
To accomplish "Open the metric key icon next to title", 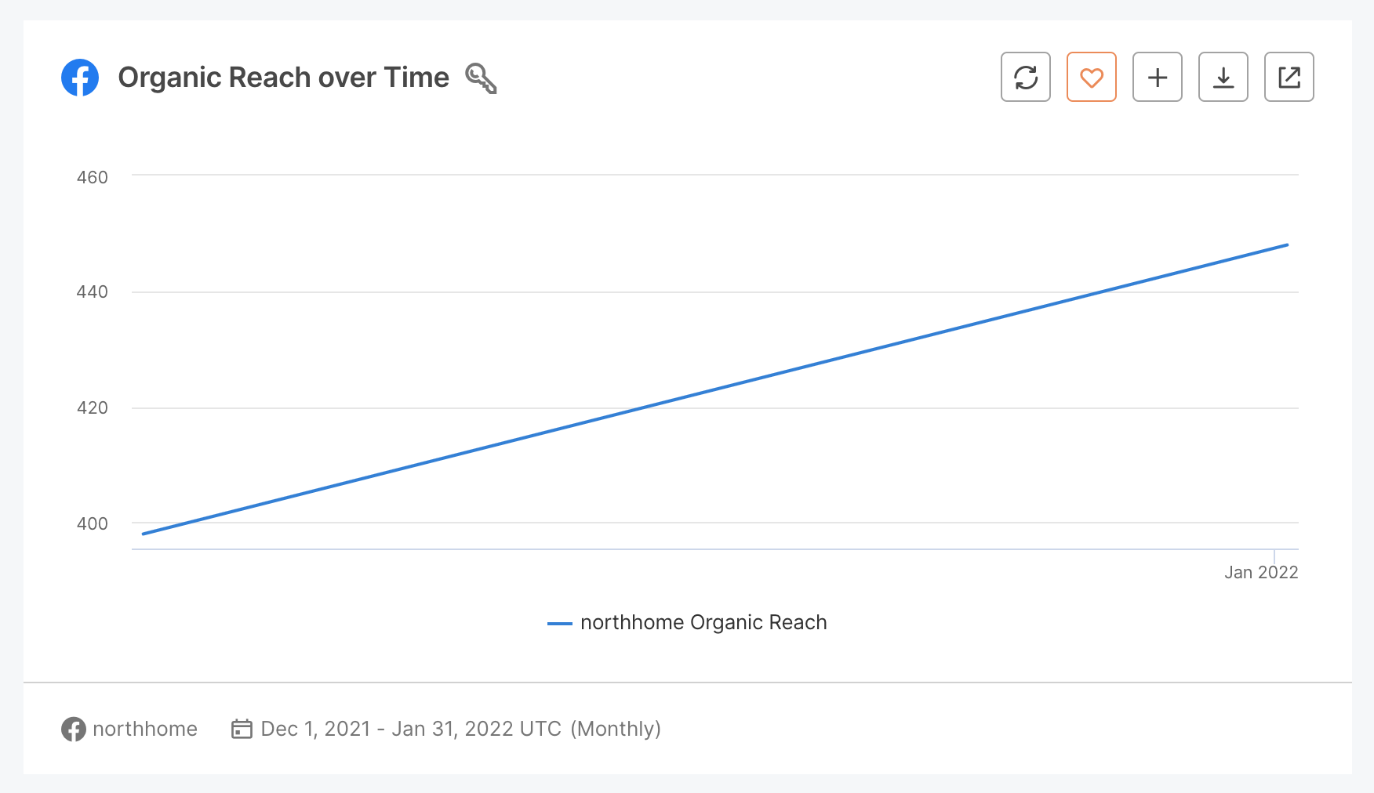I will click(482, 78).
